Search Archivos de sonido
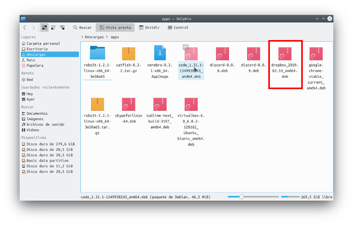This screenshot has height=225, width=353. coord(50,124)
